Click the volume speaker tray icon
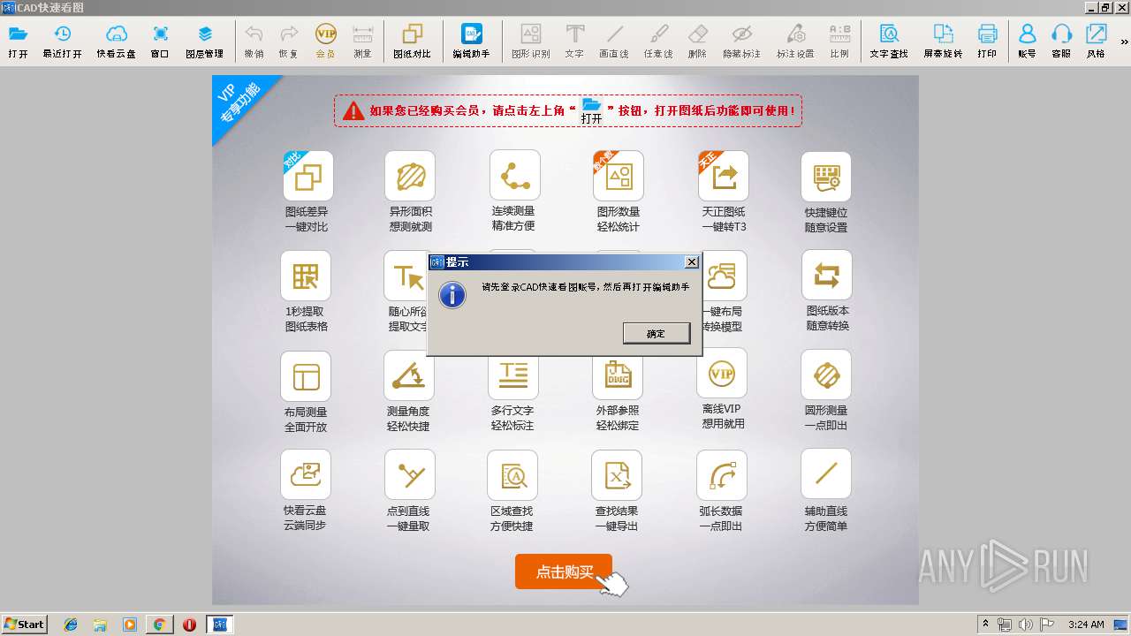The width and height of the screenshot is (1131, 636). [1025, 625]
